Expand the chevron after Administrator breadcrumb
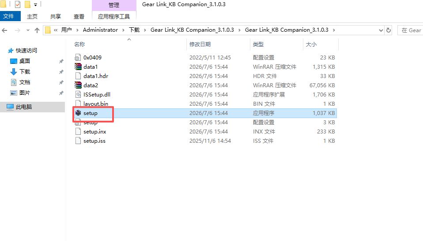Screen dimensions: 423x241 point(123,30)
